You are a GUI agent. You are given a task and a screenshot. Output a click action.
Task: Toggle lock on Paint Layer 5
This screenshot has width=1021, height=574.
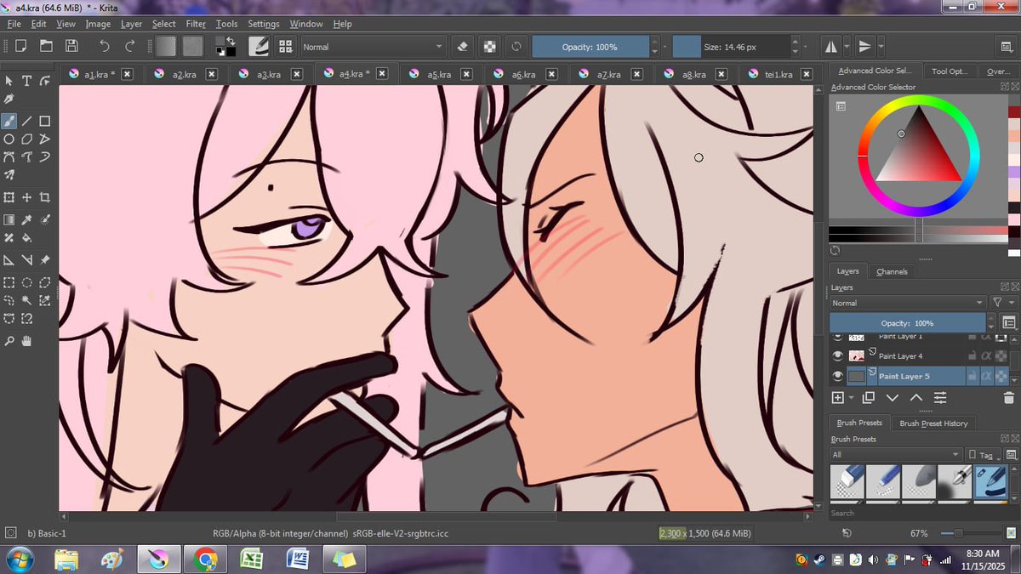click(973, 376)
